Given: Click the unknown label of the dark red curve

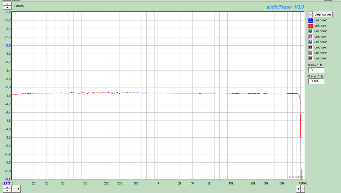Looking at the screenshot, I should [x=321, y=47].
